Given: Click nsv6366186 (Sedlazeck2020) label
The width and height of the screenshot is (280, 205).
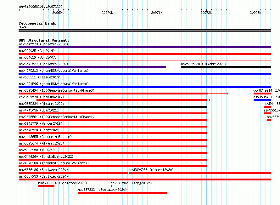Looking at the screenshot, I should pyautogui.click(x=43, y=170).
